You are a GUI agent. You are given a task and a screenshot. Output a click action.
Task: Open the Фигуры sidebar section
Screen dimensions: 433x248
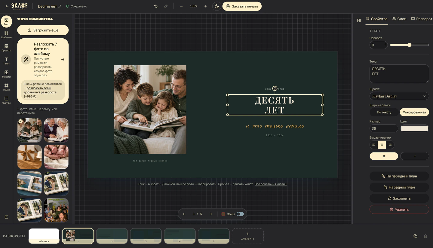[x=6, y=100]
